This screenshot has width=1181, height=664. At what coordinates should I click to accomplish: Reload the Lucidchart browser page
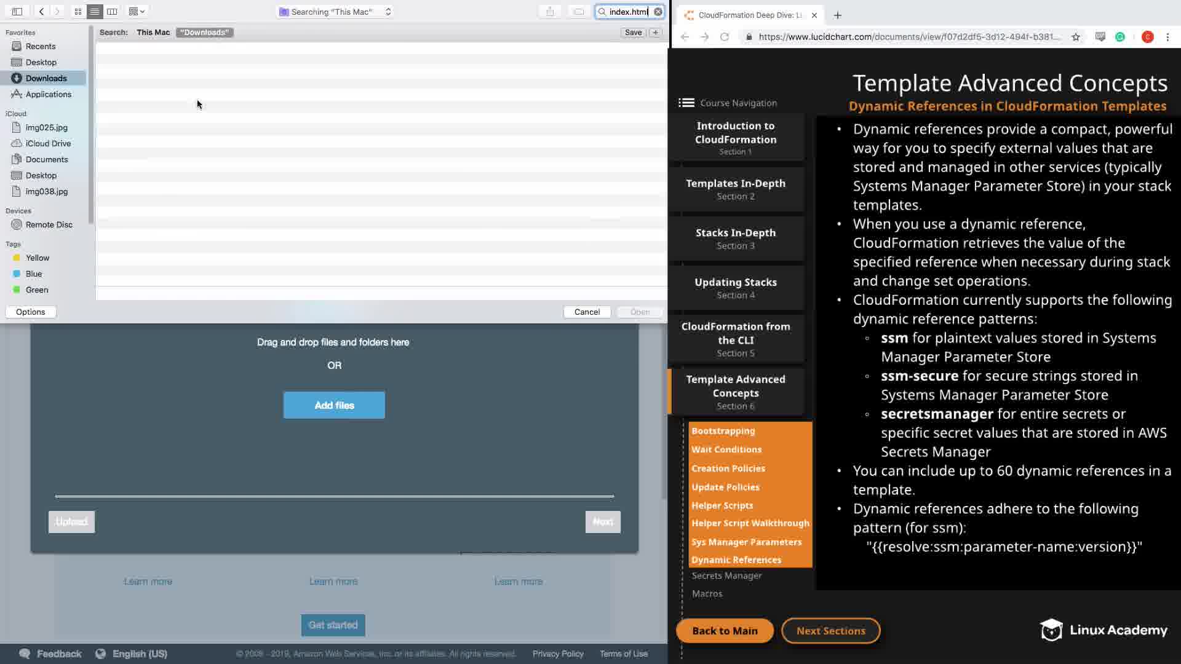click(725, 37)
